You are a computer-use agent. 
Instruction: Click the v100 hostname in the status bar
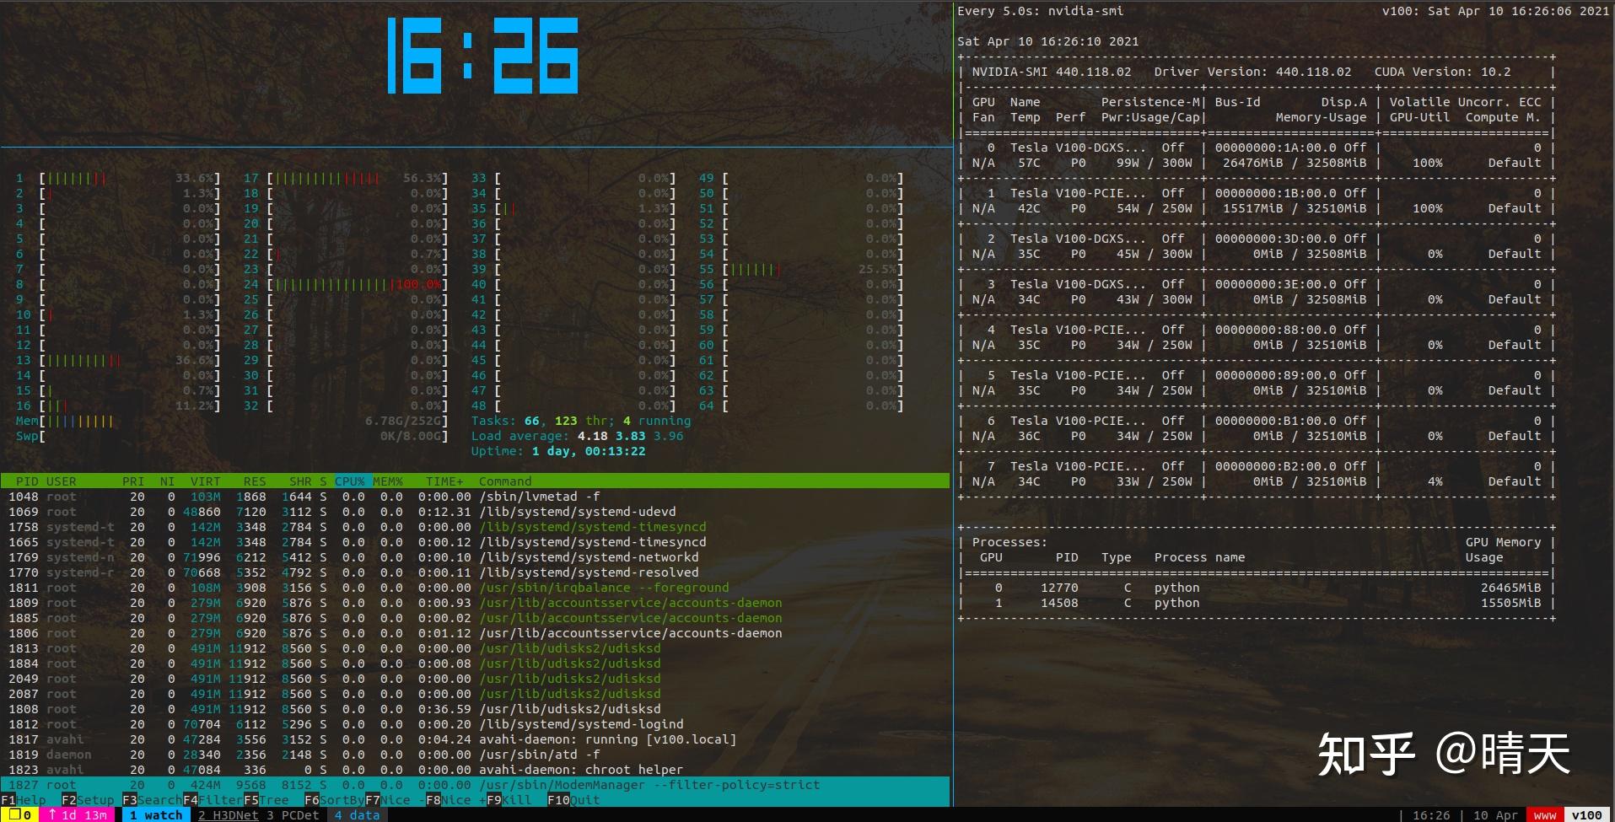[x=1590, y=814]
